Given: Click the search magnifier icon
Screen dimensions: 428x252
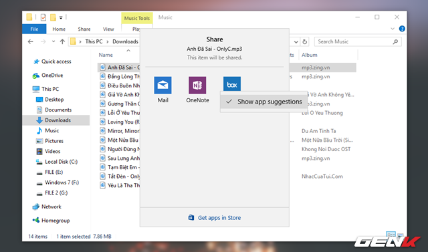Looking at the screenshot, I should point(395,41).
